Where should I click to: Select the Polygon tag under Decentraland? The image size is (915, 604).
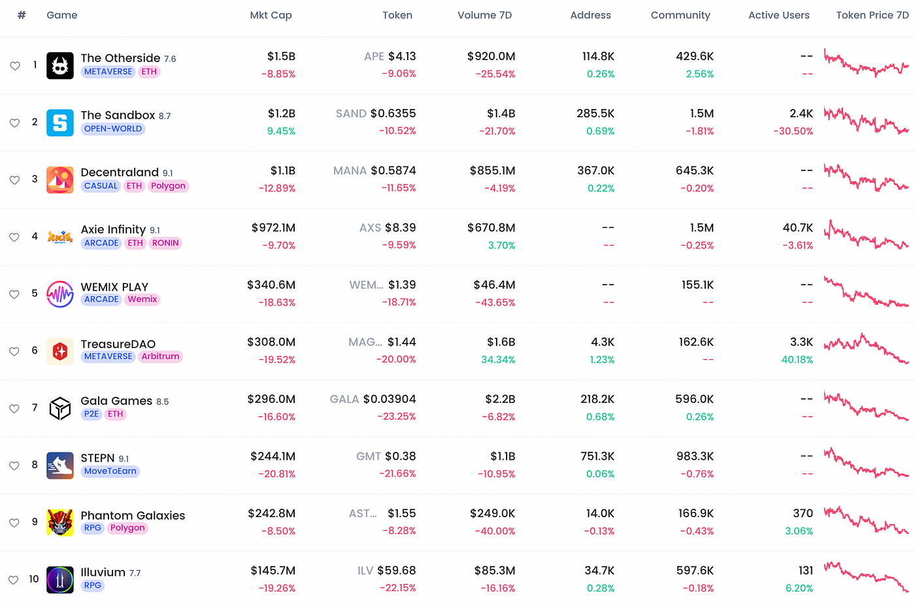(168, 186)
